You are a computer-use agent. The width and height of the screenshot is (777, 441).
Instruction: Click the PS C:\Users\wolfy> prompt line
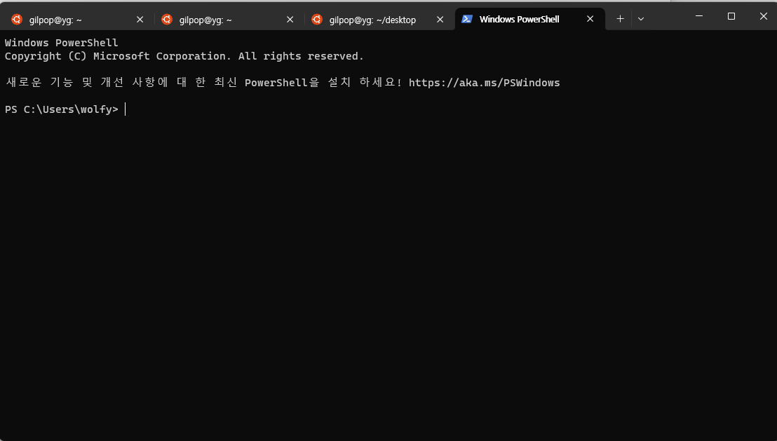(62, 109)
